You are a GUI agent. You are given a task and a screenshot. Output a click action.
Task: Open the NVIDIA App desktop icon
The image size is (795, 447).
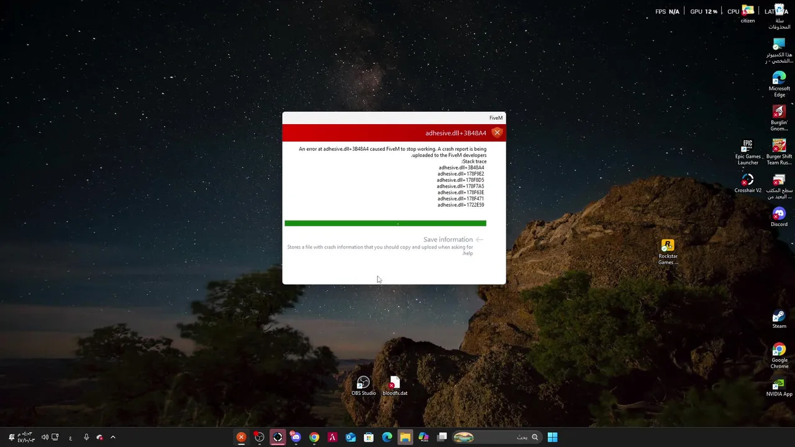tap(779, 387)
